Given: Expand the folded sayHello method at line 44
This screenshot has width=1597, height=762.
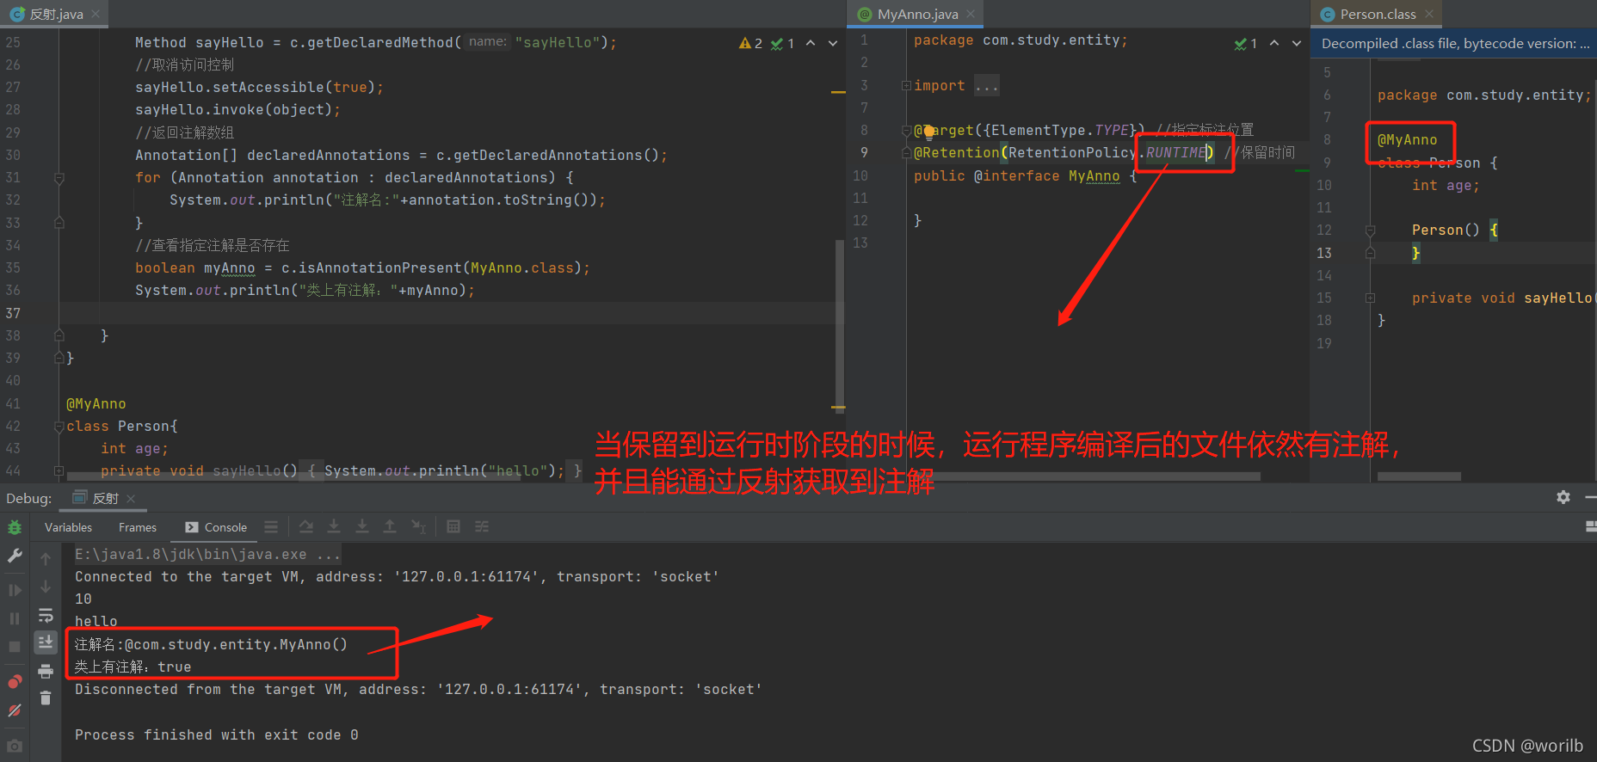Looking at the screenshot, I should [x=59, y=470].
